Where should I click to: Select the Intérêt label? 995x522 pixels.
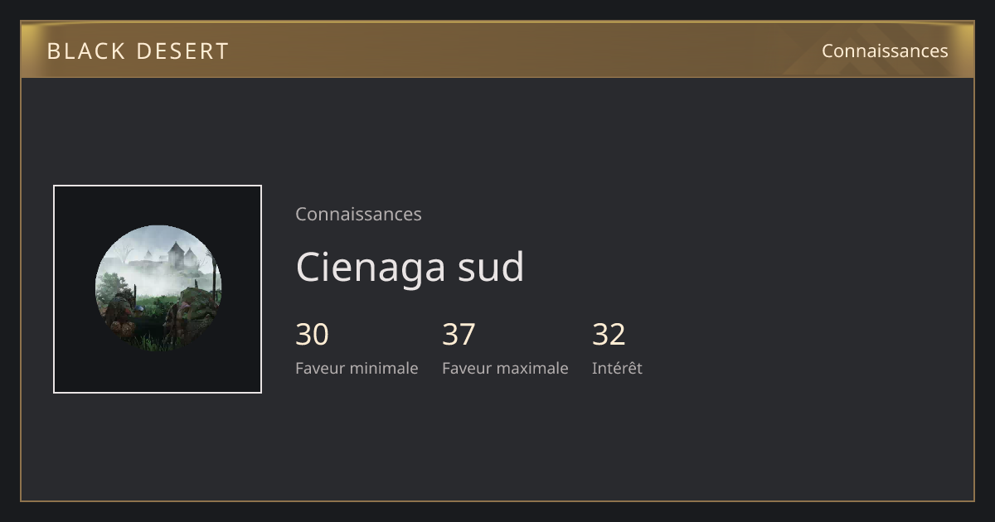pyautogui.click(x=617, y=368)
